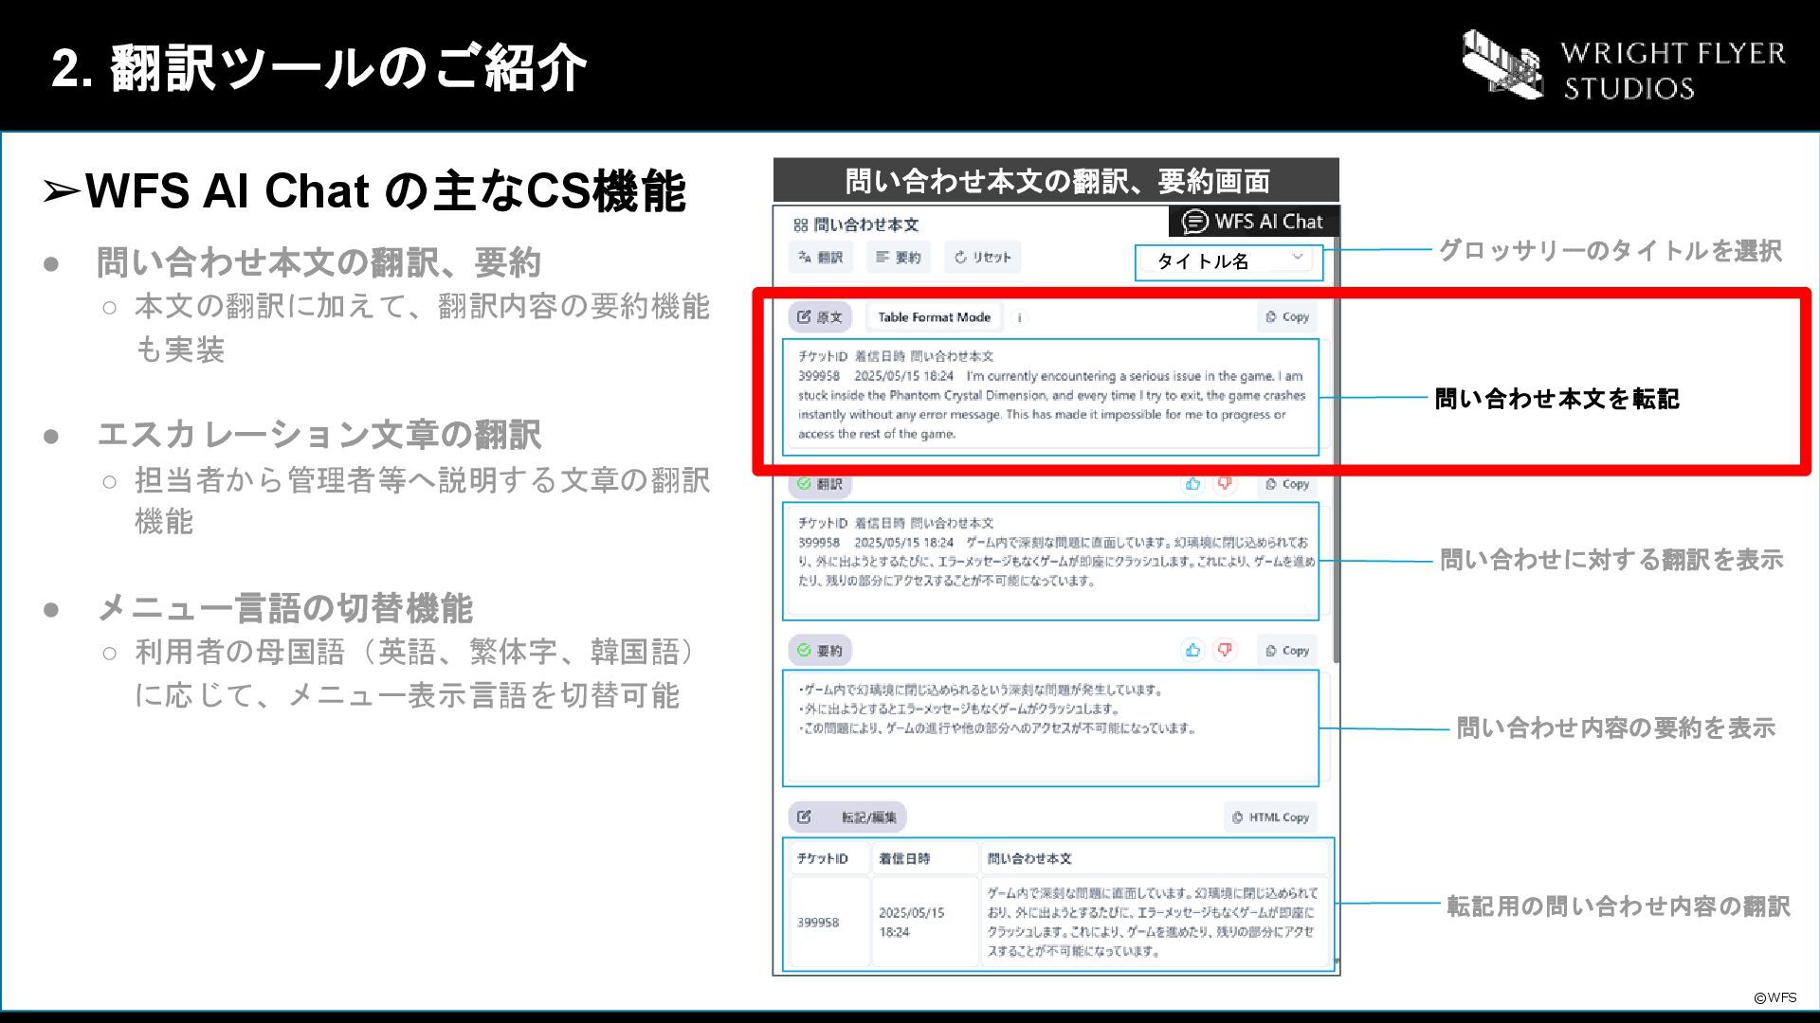The image size is (1820, 1023).
Task: Click the green-check 要約 section label
Action: (x=820, y=651)
